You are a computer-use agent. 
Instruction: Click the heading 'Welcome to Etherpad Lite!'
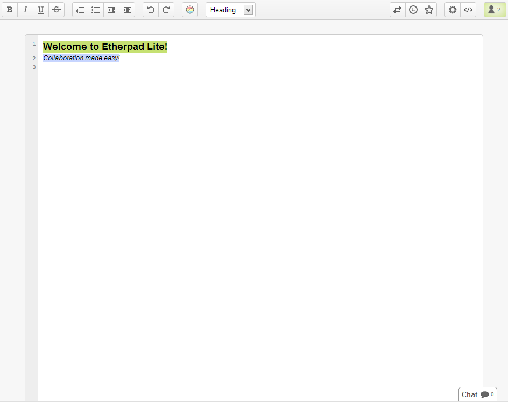[x=105, y=47]
